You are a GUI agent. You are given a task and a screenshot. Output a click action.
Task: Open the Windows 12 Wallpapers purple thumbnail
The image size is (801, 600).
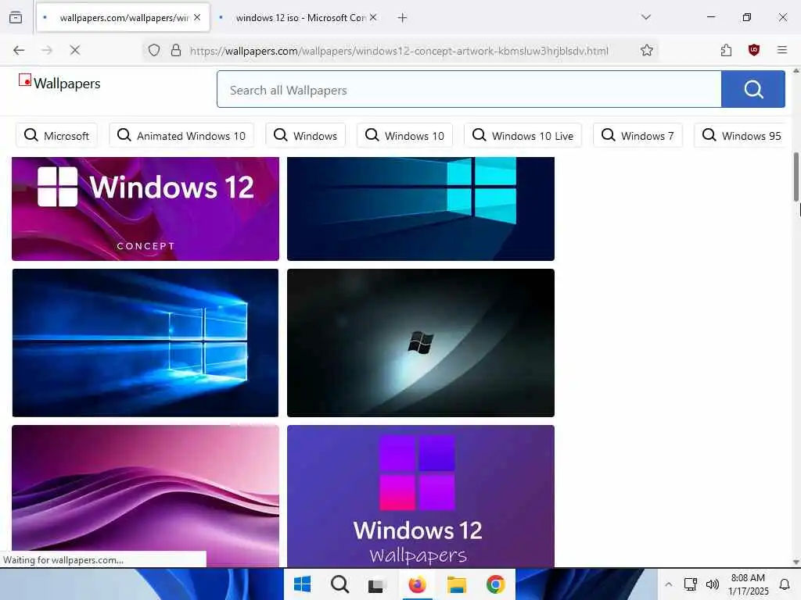pos(420,495)
